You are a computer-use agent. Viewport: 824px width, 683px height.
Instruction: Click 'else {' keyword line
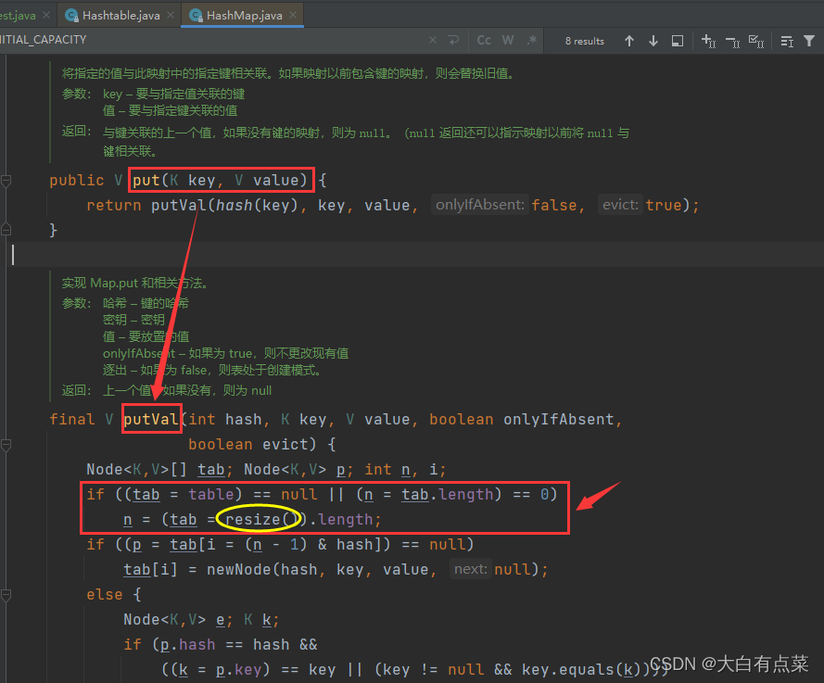pyautogui.click(x=114, y=595)
